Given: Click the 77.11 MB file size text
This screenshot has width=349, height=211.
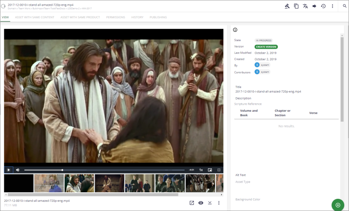Looking at the screenshot, I should point(10,205).
